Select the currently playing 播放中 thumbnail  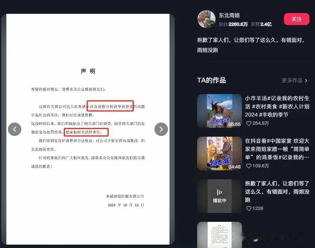pos(220,196)
